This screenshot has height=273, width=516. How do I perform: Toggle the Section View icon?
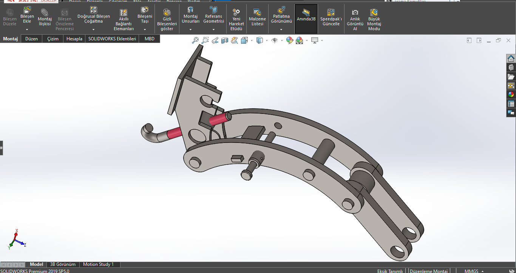225,40
